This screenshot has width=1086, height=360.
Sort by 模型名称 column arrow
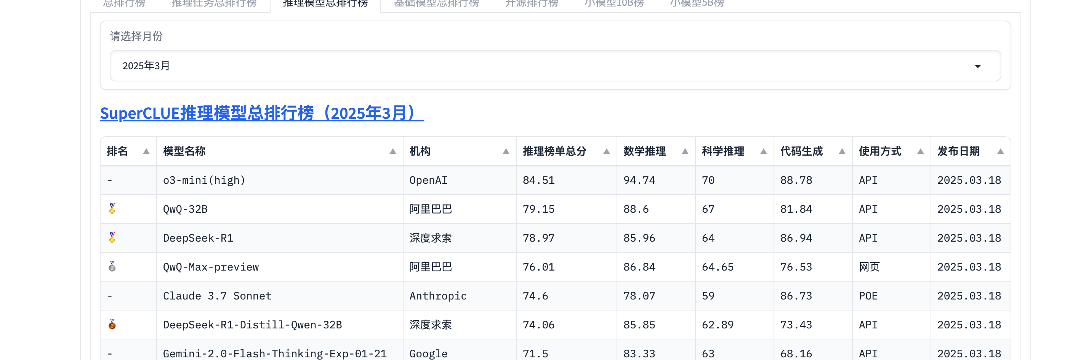click(x=392, y=151)
